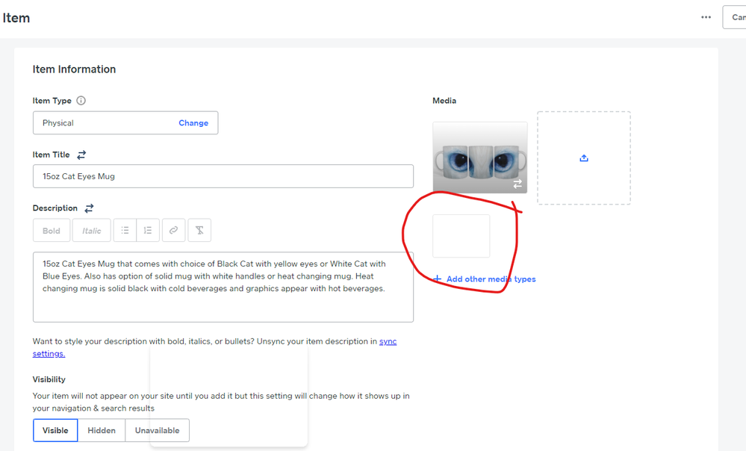Click the Item Information heading
The width and height of the screenshot is (746, 451).
(74, 69)
